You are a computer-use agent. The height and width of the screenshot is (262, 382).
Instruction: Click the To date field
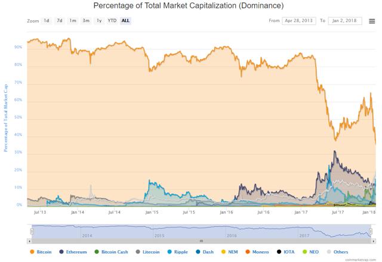coord(344,21)
